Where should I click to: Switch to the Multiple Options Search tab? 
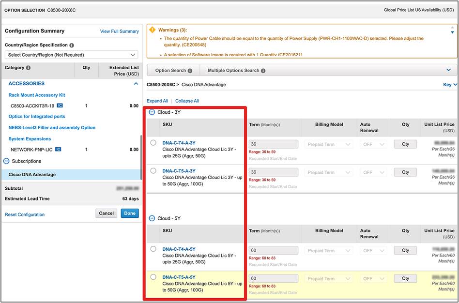pyautogui.click(x=237, y=71)
